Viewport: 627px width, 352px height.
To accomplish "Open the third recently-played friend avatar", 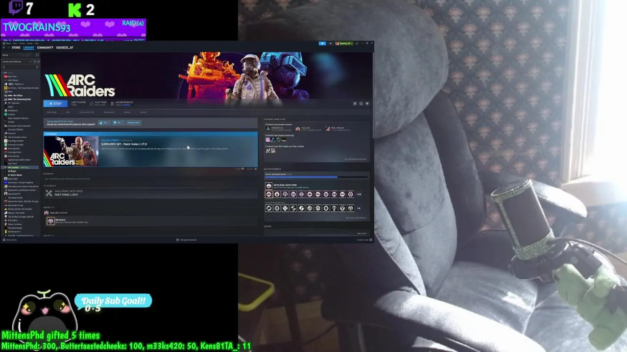I will (x=328, y=129).
